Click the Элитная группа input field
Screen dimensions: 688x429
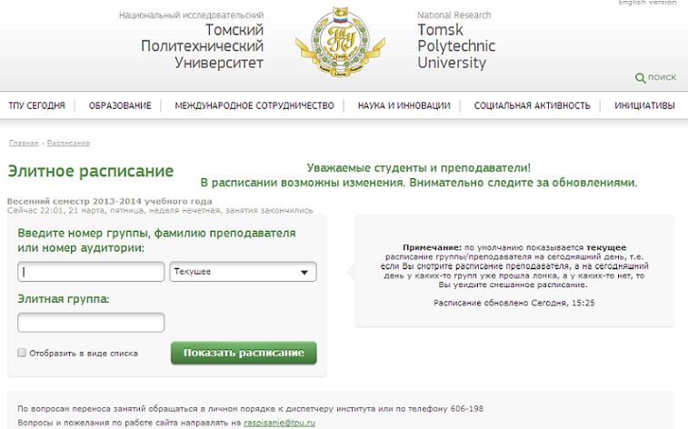[x=91, y=323]
